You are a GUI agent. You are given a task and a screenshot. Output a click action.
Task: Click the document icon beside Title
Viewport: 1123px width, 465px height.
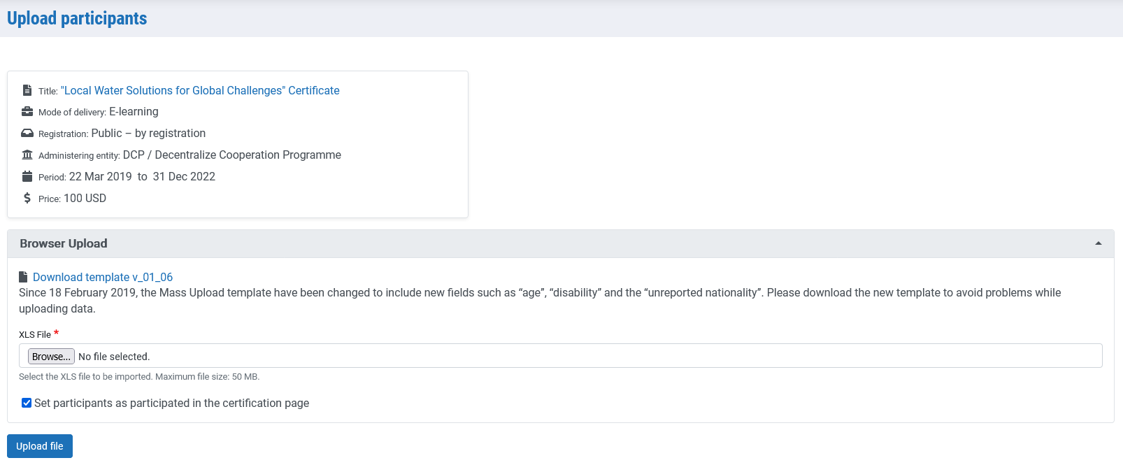(x=27, y=90)
